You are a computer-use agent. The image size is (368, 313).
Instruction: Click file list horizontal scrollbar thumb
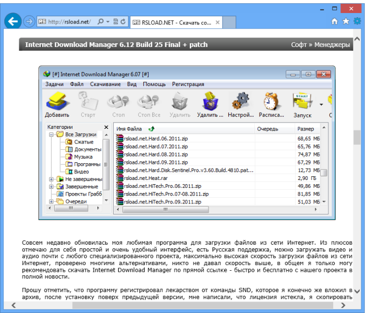tap(166, 210)
